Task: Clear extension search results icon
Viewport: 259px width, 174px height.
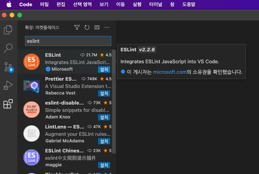Action: click(x=97, y=27)
